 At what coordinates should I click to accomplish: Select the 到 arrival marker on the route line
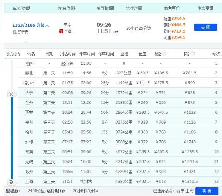[12, 182]
